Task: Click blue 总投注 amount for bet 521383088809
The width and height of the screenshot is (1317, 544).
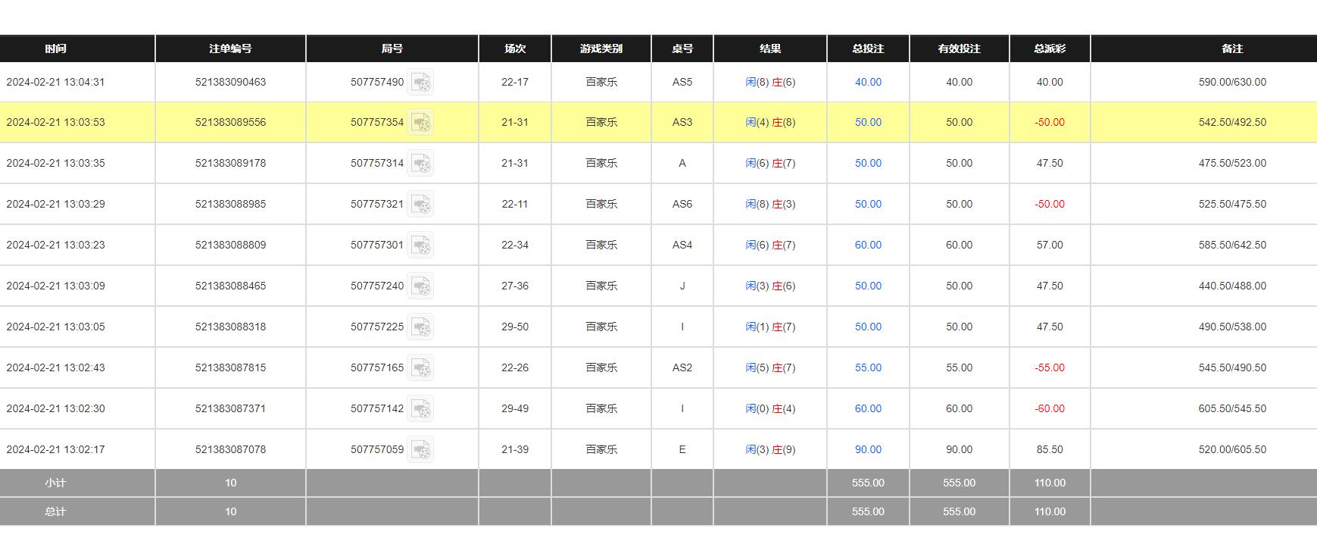Action: click(868, 245)
